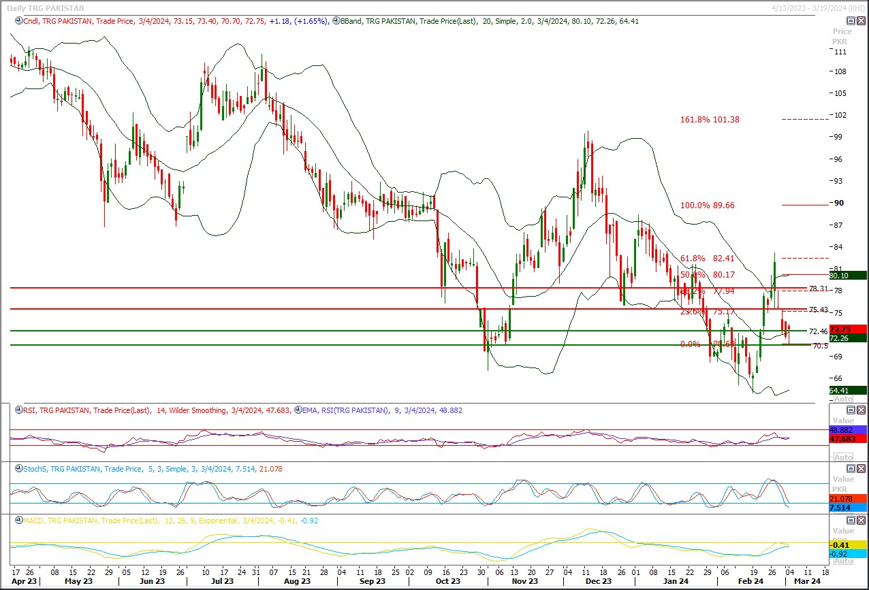Minimize the main price chart pane
Image resolution: width=869 pixels, height=590 pixels.
[x=851, y=20]
